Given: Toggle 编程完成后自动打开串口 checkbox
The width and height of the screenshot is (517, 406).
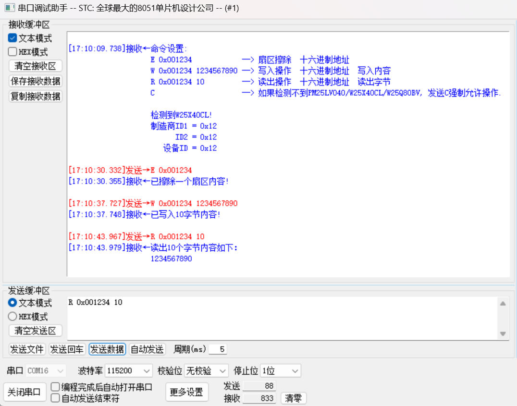Looking at the screenshot, I should click(x=55, y=387).
